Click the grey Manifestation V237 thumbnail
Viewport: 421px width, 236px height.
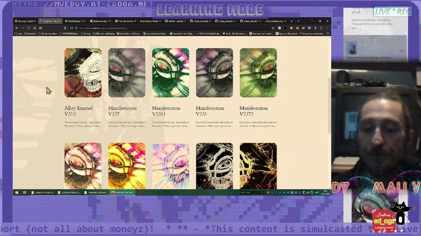point(127,72)
